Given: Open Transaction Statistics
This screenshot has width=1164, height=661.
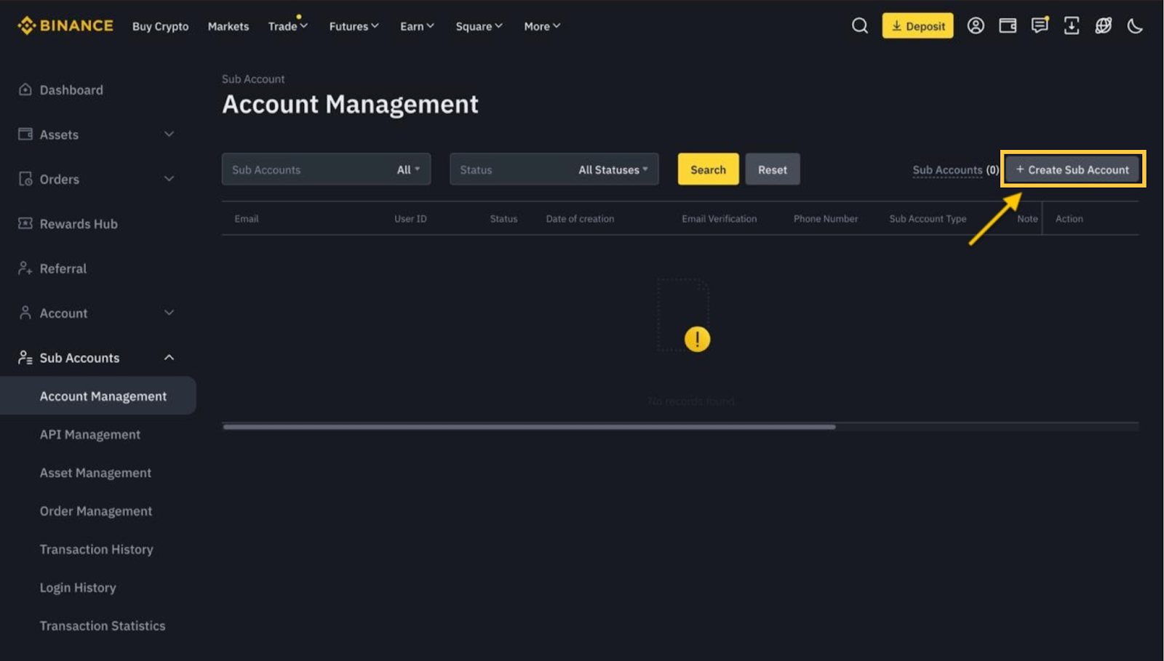Looking at the screenshot, I should (x=103, y=625).
